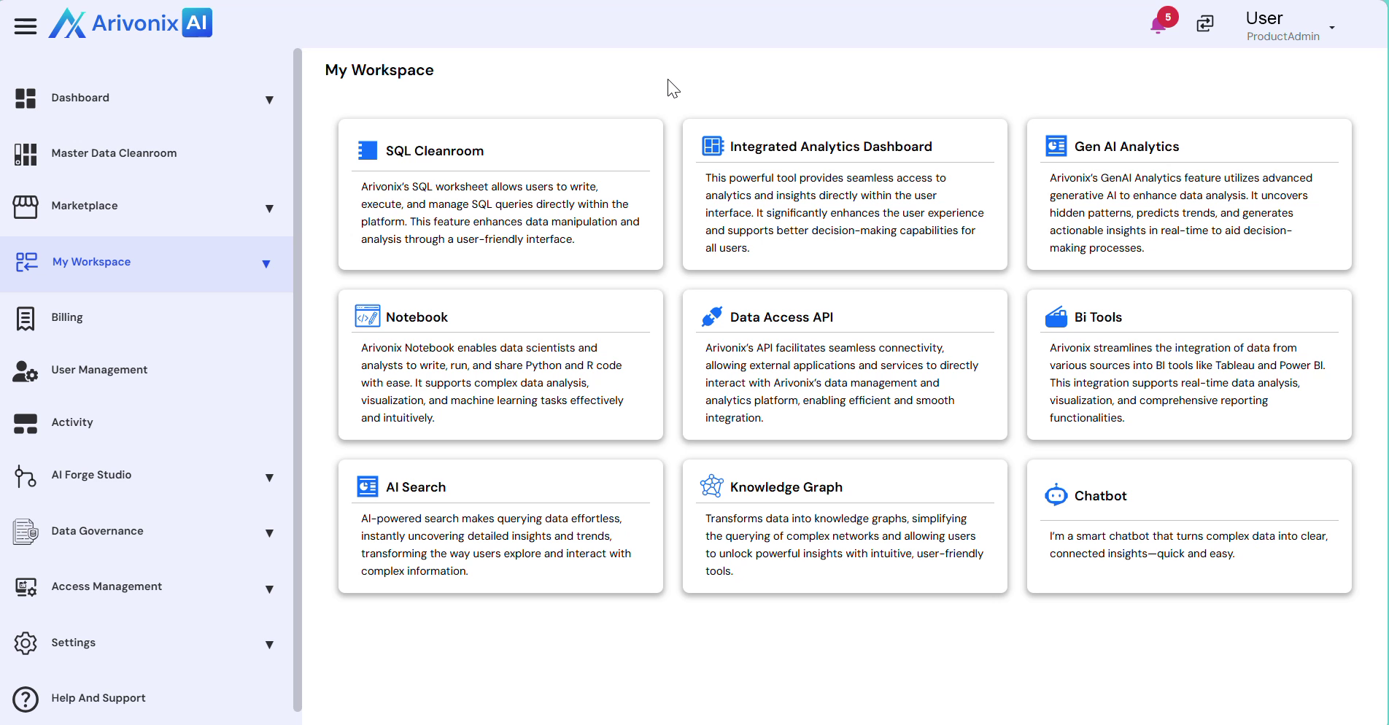Viewport: 1389px width, 725px height.
Task: Open the hamburger menu icon
Action: [x=25, y=26]
